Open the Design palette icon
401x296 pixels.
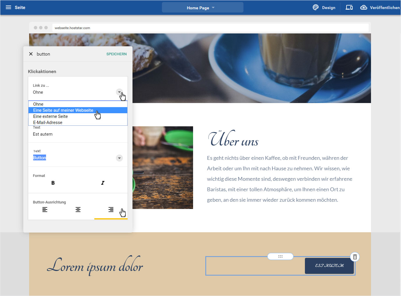(316, 8)
